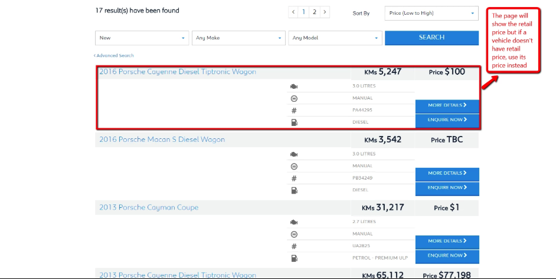Click More Details for Macan S Diesel

[x=447, y=173]
